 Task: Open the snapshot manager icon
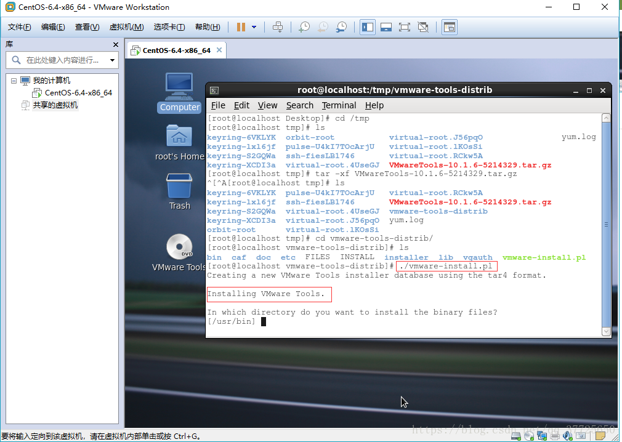click(x=342, y=27)
